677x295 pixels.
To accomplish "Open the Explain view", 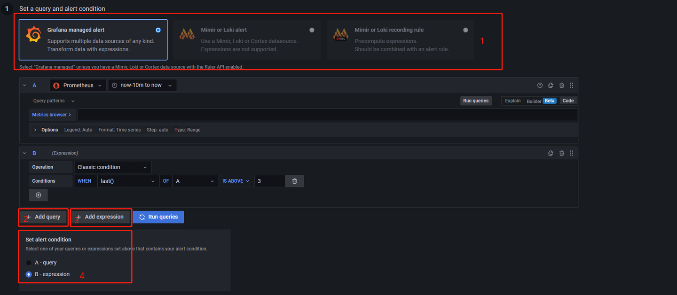I will click(x=512, y=101).
